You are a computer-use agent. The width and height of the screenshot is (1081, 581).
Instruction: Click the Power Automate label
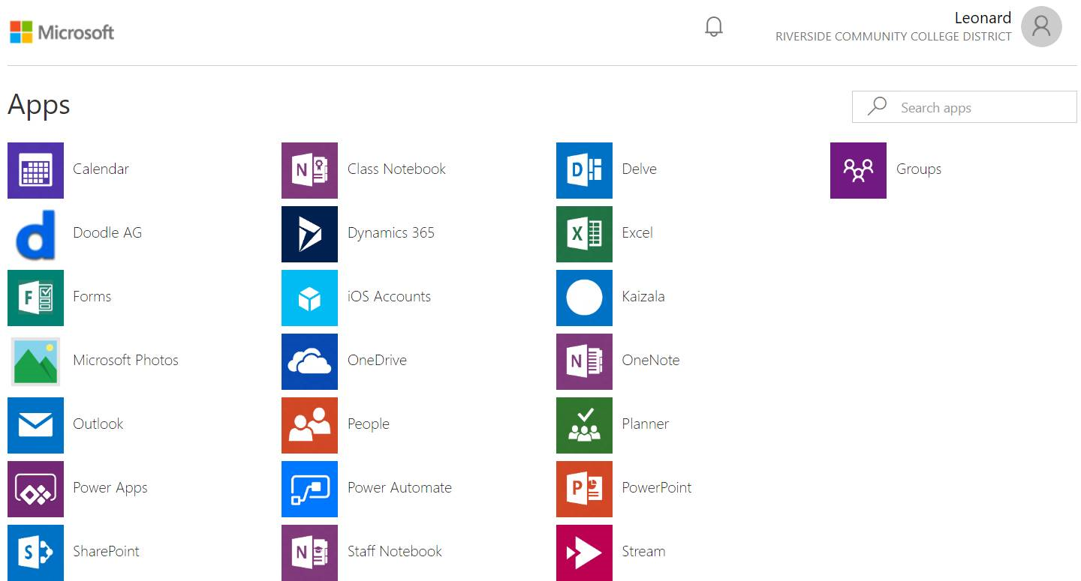399,487
